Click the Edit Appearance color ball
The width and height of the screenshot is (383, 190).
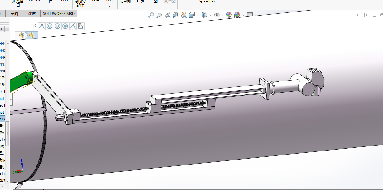tap(229, 15)
